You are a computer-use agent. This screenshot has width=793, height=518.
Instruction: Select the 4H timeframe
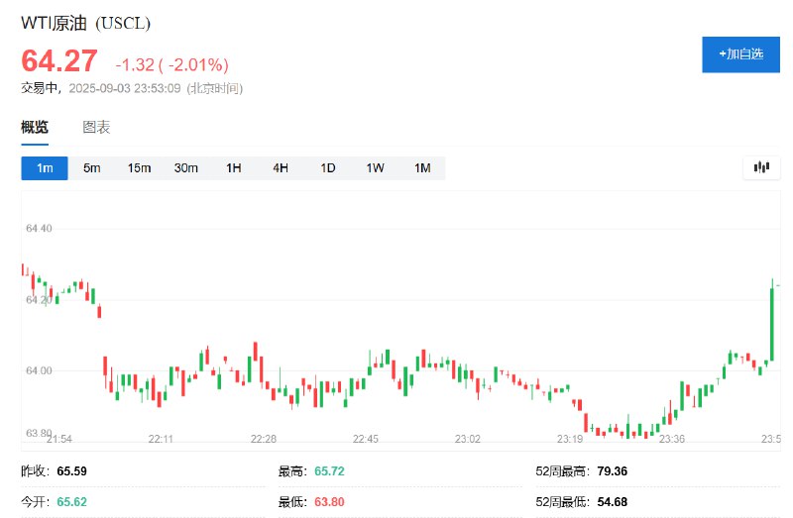pyautogui.click(x=281, y=167)
